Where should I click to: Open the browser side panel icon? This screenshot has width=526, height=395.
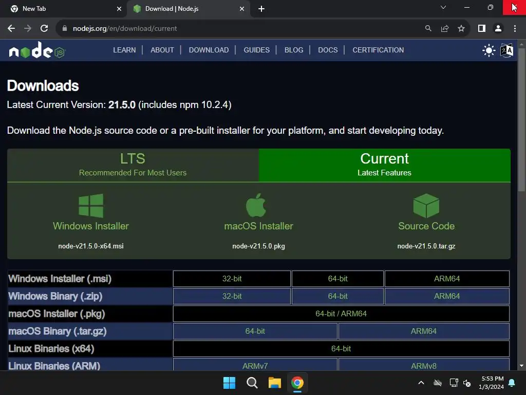pyautogui.click(x=482, y=29)
